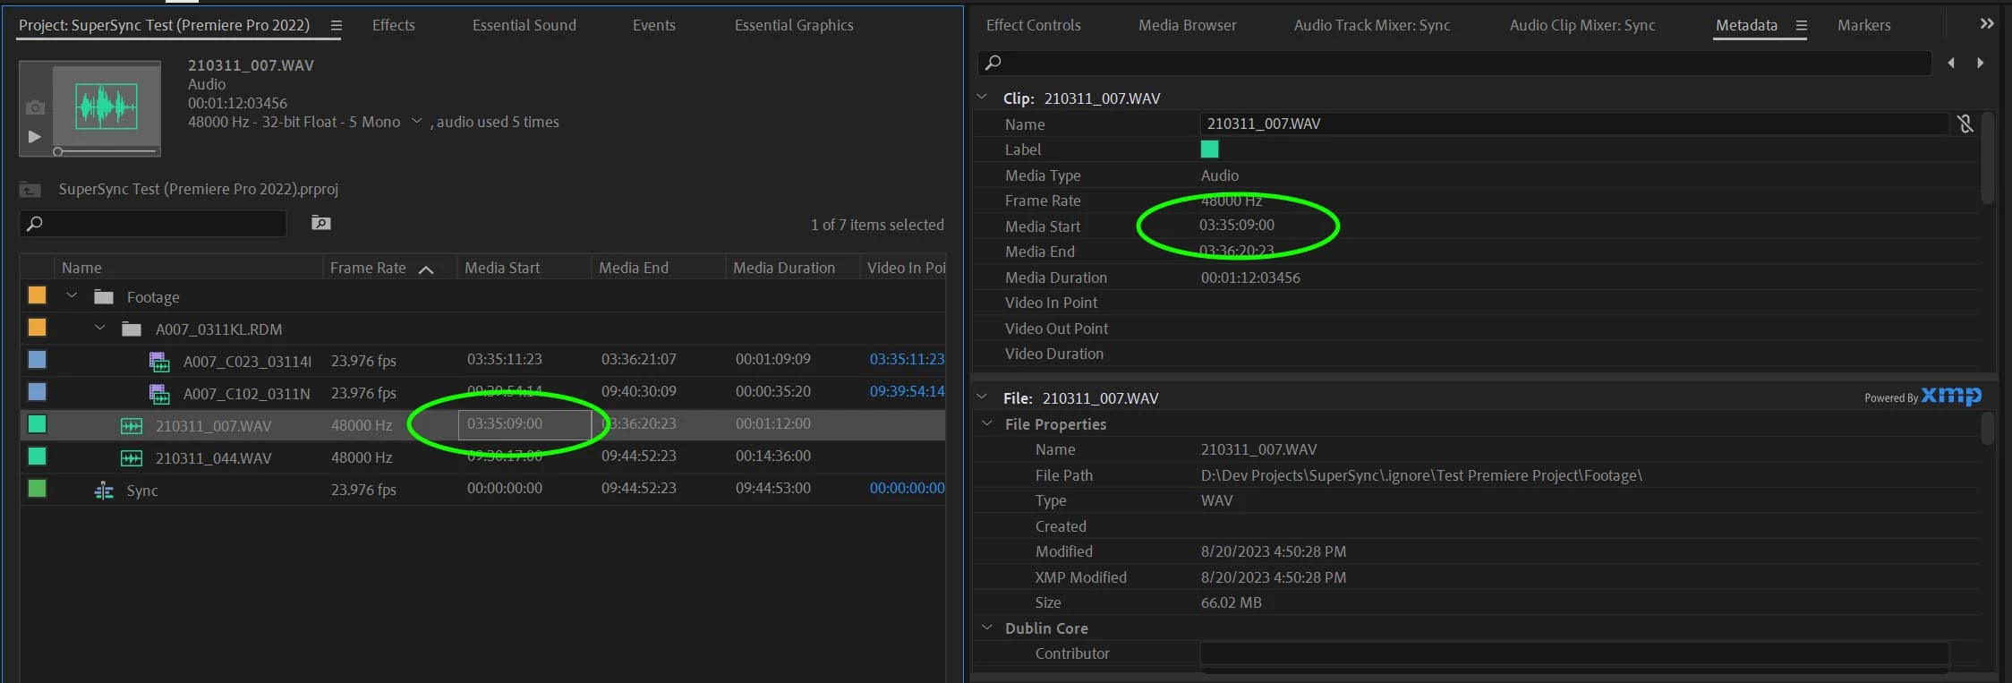Switch to the Markers tab
The height and width of the screenshot is (683, 2012).
1864,25
